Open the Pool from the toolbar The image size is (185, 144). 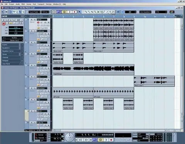click(20, 12)
